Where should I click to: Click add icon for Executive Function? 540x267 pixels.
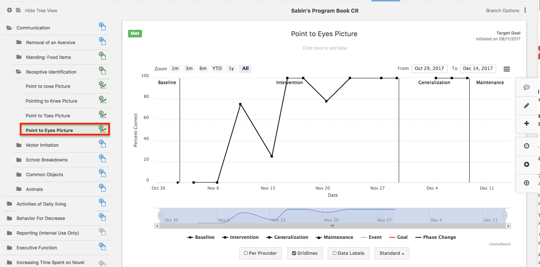[x=102, y=246]
